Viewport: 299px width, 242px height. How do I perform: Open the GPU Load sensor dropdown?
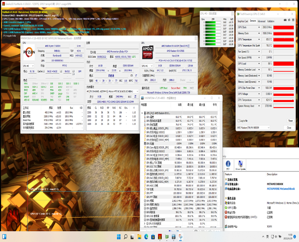259,63
